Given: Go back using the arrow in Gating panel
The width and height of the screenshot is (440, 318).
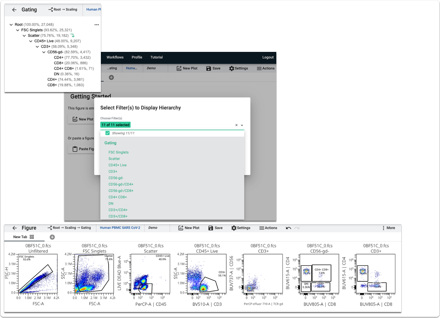Looking at the screenshot, I should [x=14, y=10].
